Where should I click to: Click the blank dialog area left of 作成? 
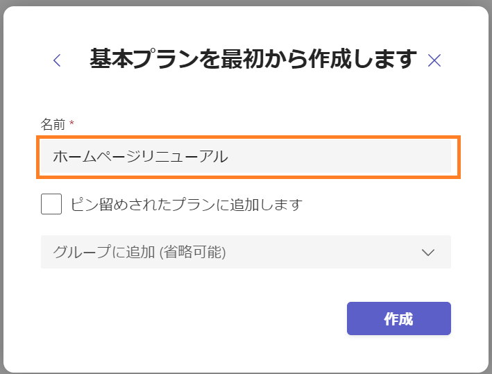pos(188,318)
